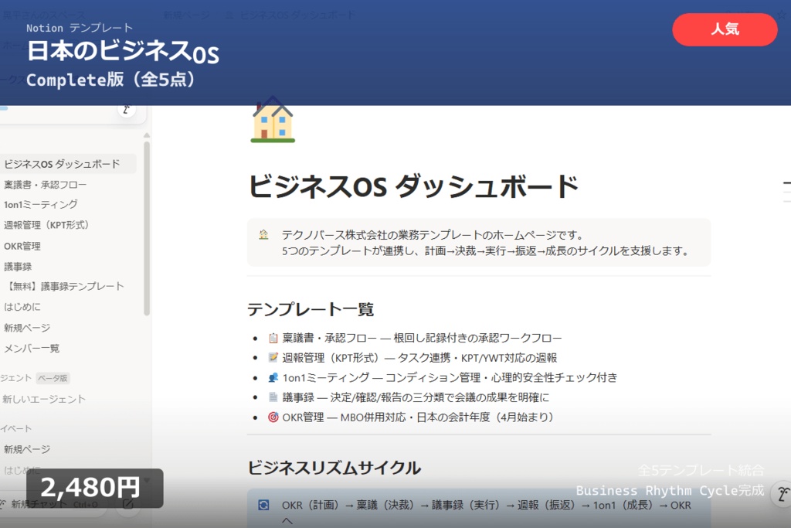This screenshot has width=791, height=528.
Task: Select ビジネスOS ダッシュボード in the breadcrumb
Action: pos(297,13)
